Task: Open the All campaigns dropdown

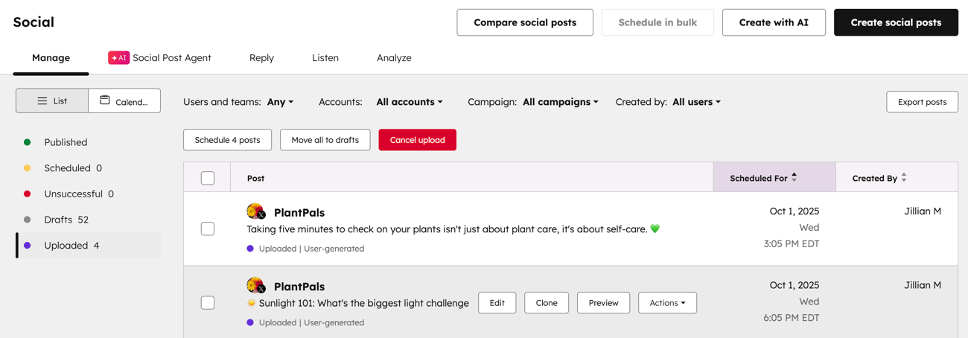Action: tap(561, 102)
